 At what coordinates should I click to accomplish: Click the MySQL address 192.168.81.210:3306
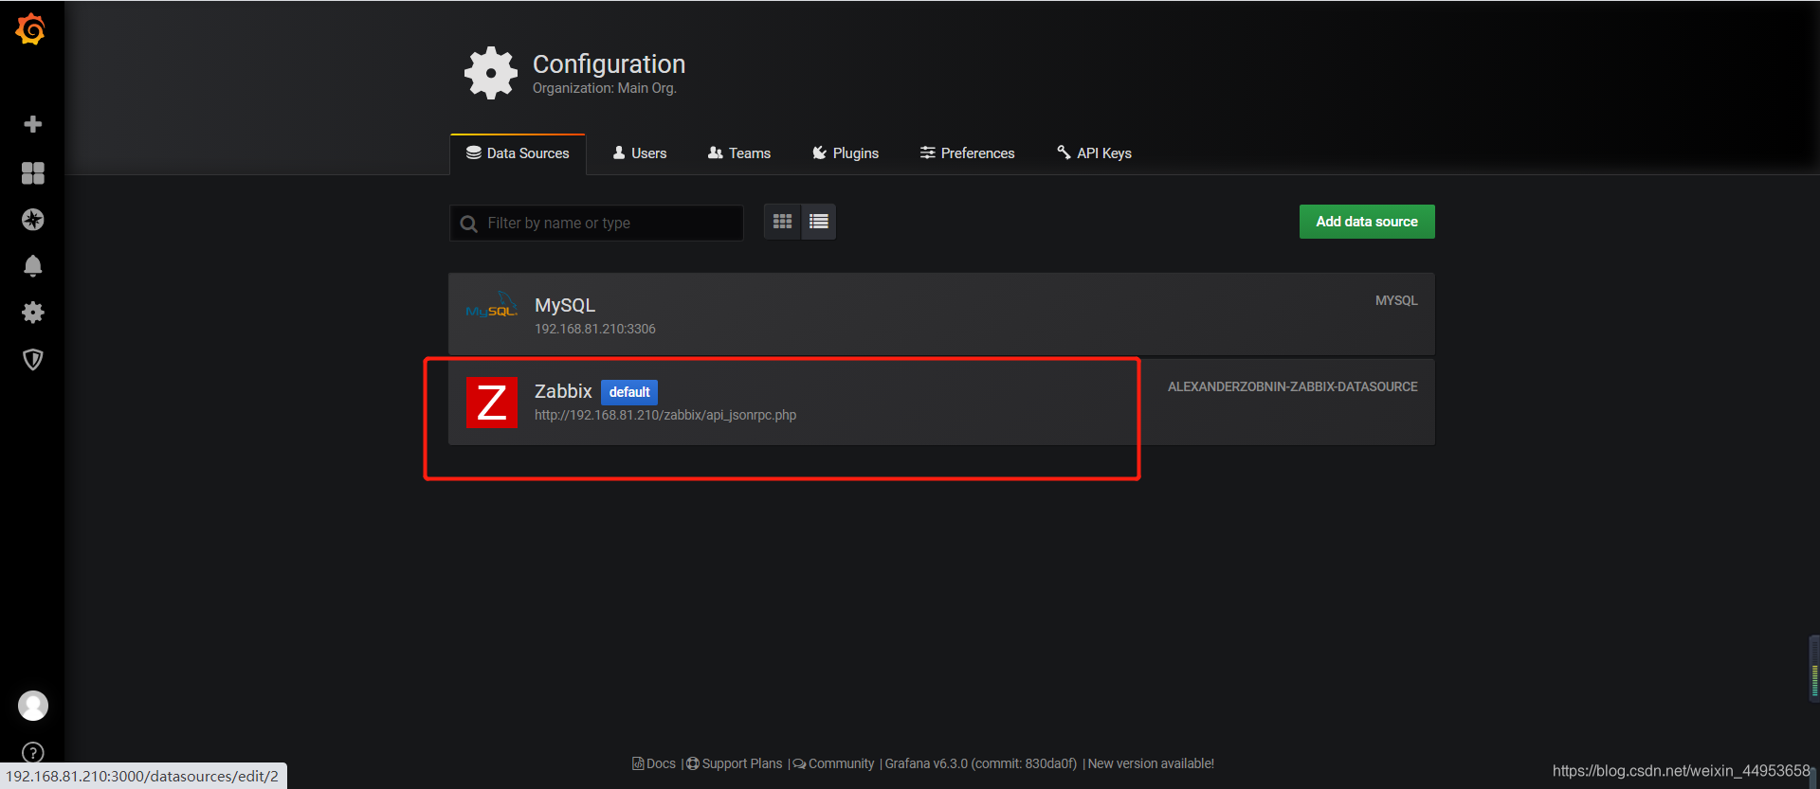tap(595, 329)
